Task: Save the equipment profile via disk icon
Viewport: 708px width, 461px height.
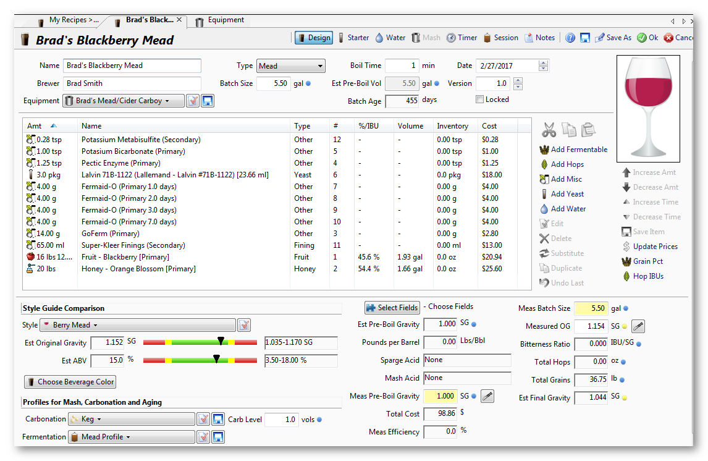Action: [208, 101]
